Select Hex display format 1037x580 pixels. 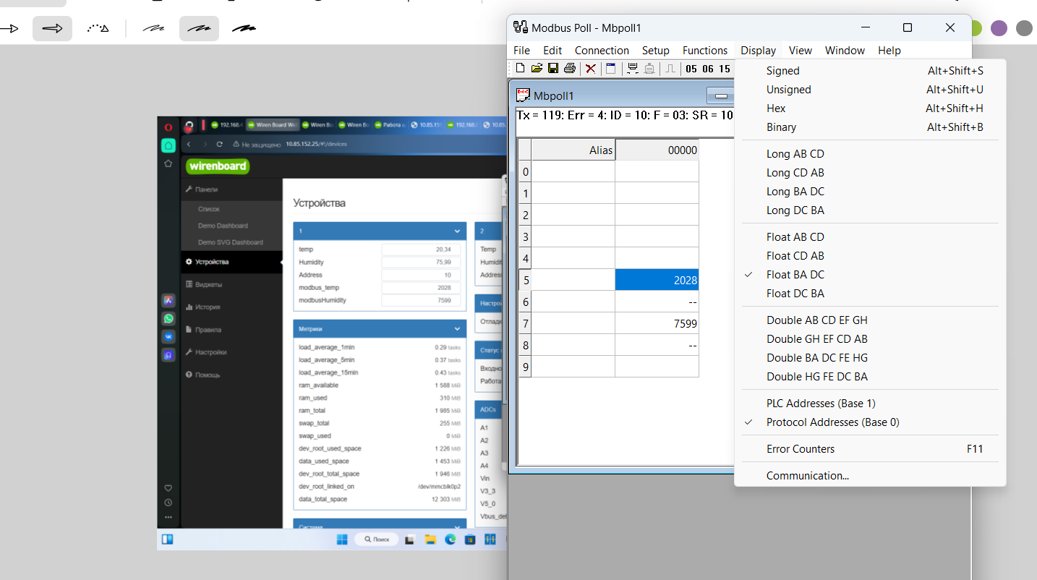pos(776,108)
